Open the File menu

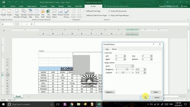point(4,6)
